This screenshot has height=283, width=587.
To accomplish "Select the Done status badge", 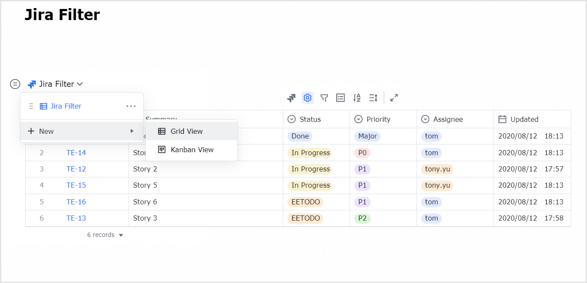I will [x=299, y=136].
